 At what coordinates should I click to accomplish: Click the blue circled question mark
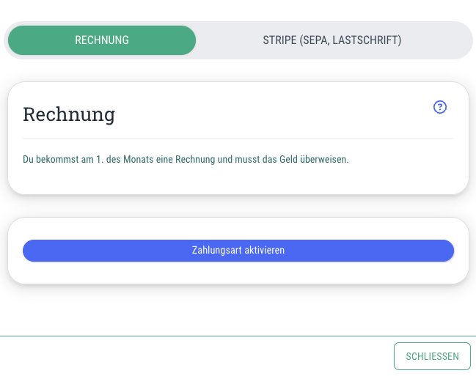pyautogui.click(x=439, y=107)
